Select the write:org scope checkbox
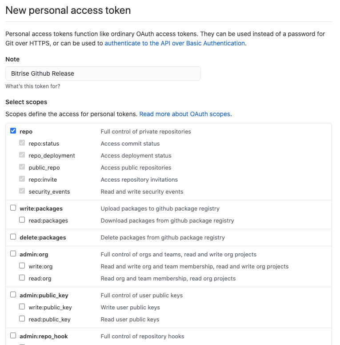Viewport: 340px width, 345px height. coord(22,266)
